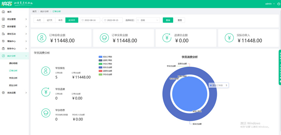Click 报名总金额 label below pie chart
The image size is (281, 135).
[197, 124]
